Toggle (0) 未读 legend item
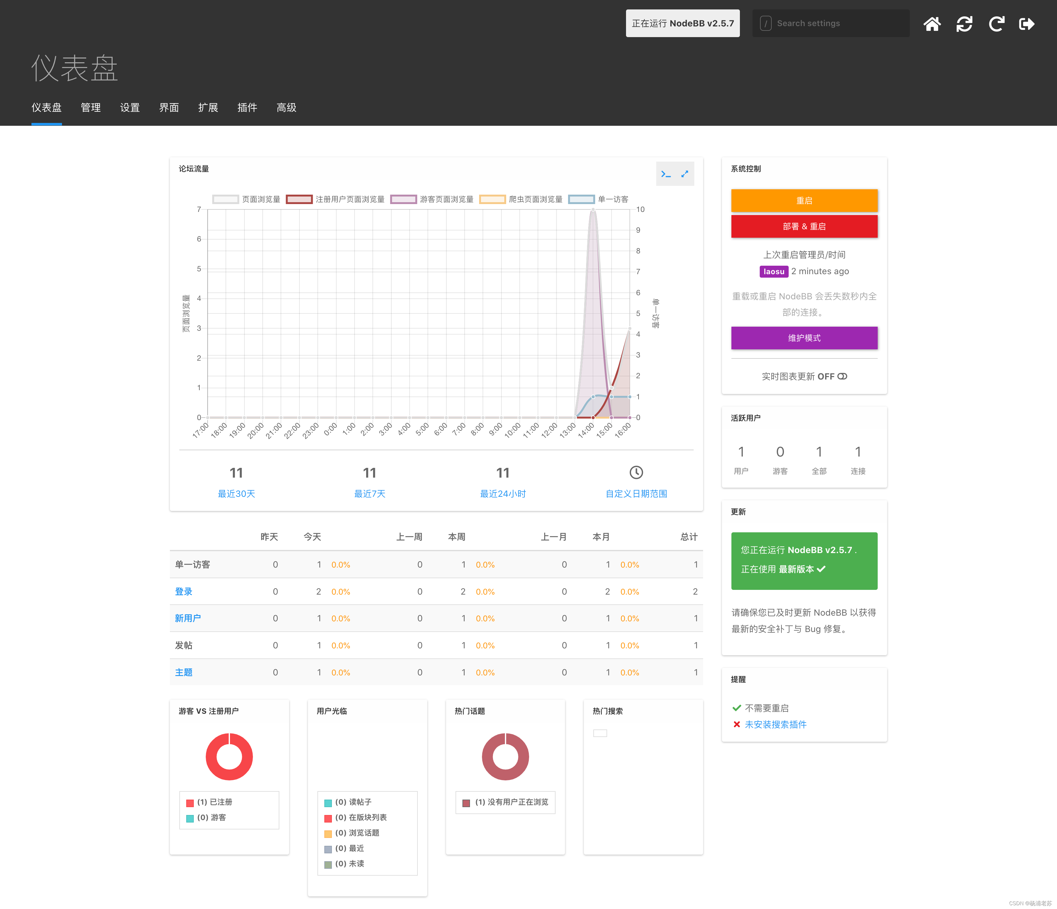Image resolution: width=1057 pixels, height=909 pixels. point(344,864)
